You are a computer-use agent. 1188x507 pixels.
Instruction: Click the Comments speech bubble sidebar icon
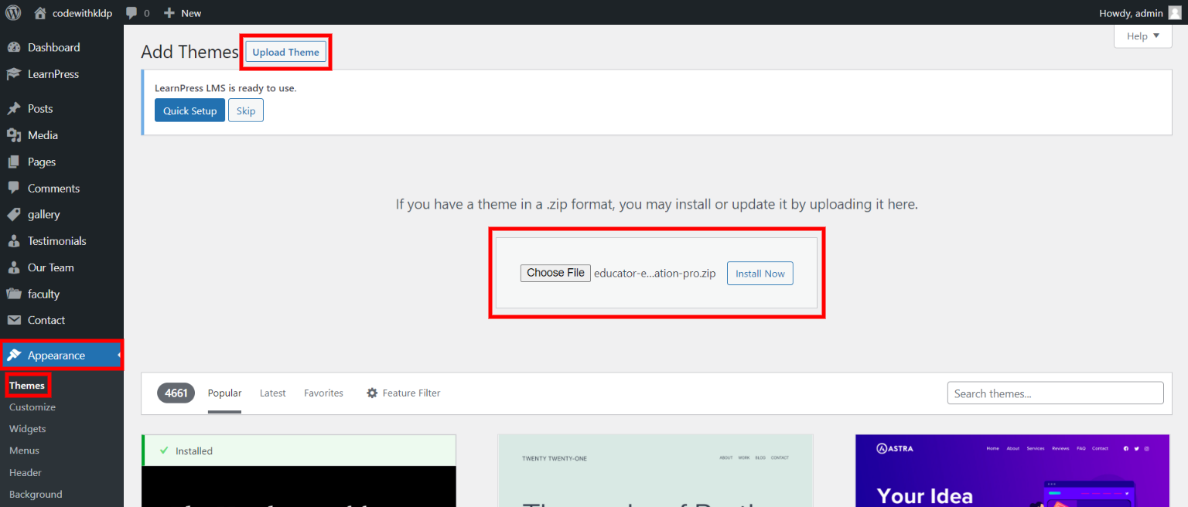point(14,188)
